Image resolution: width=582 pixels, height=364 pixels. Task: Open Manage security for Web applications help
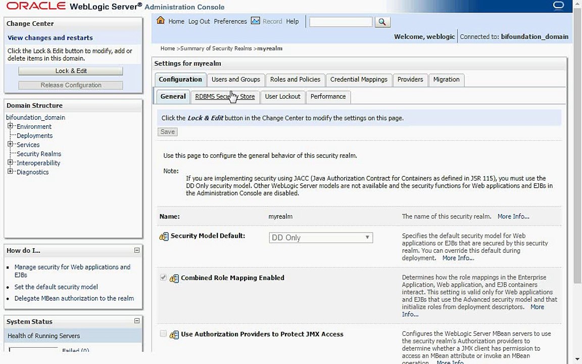[x=72, y=271]
